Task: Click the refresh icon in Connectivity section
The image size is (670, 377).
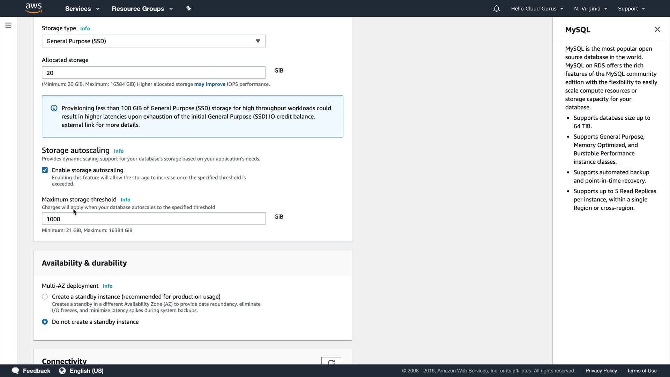Action: tap(331, 362)
